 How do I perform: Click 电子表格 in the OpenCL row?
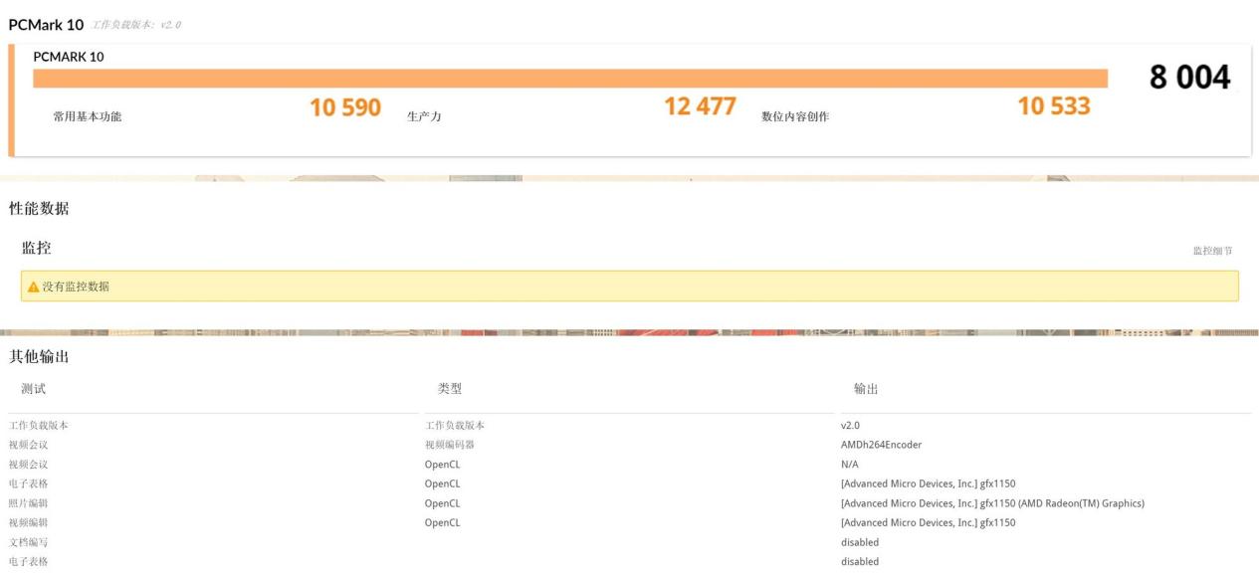pos(29,483)
